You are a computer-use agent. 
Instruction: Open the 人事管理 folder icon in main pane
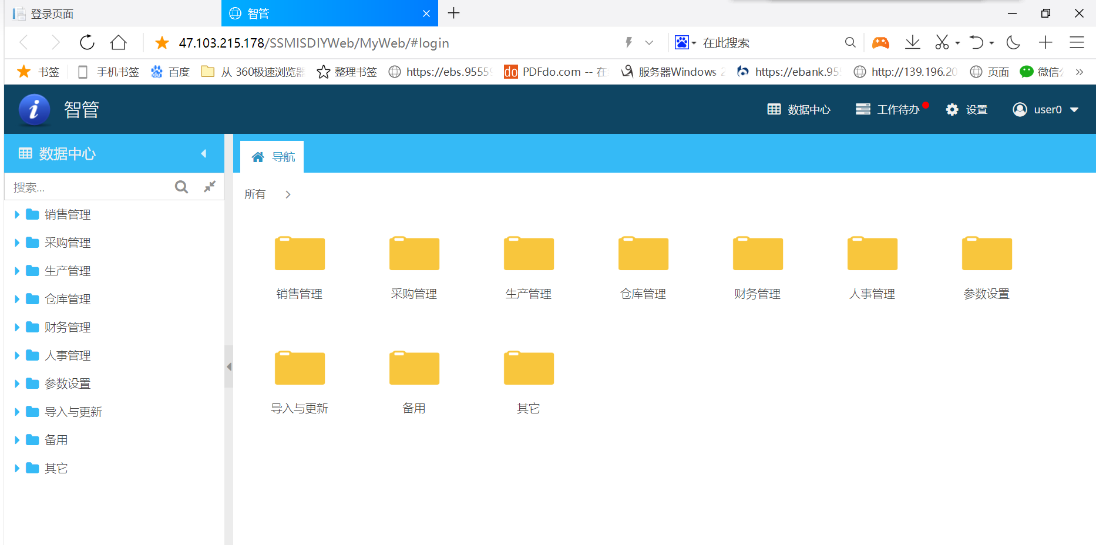point(872,253)
